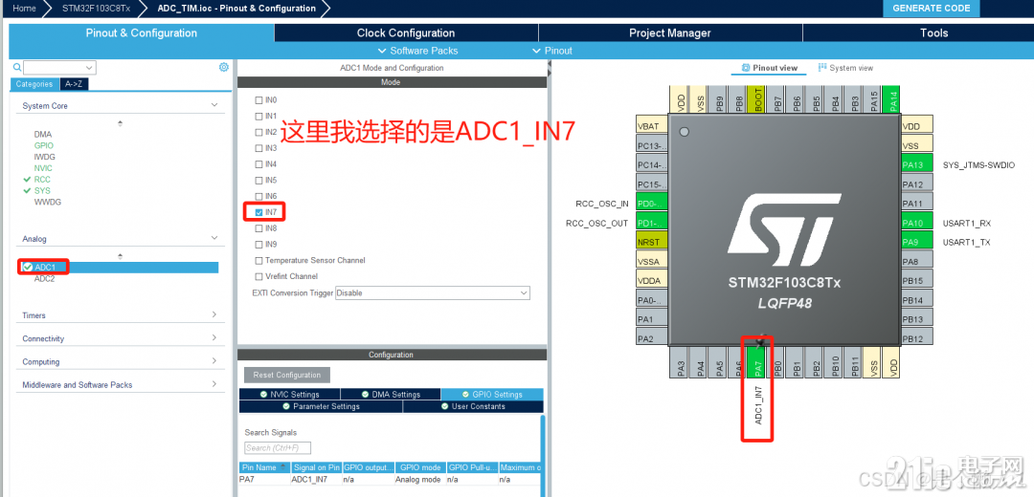Expand the Connectivity category
The image size is (1034, 497).
pyautogui.click(x=214, y=338)
